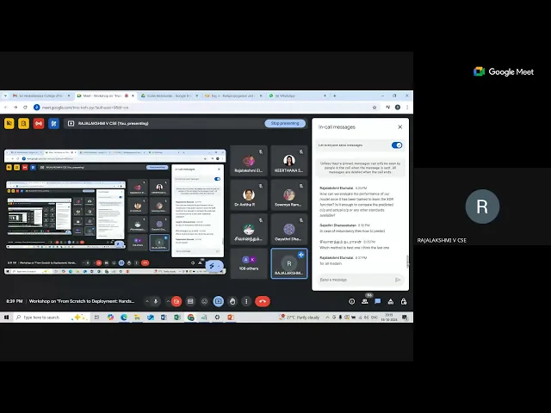Open Word from the taskbar

[x=164, y=317]
